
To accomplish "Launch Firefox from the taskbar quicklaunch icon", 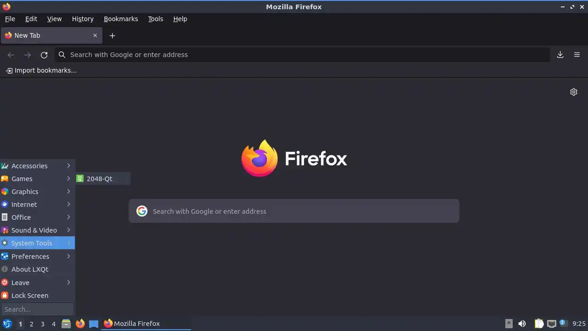I will pyautogui.click(x=80, y=324).
